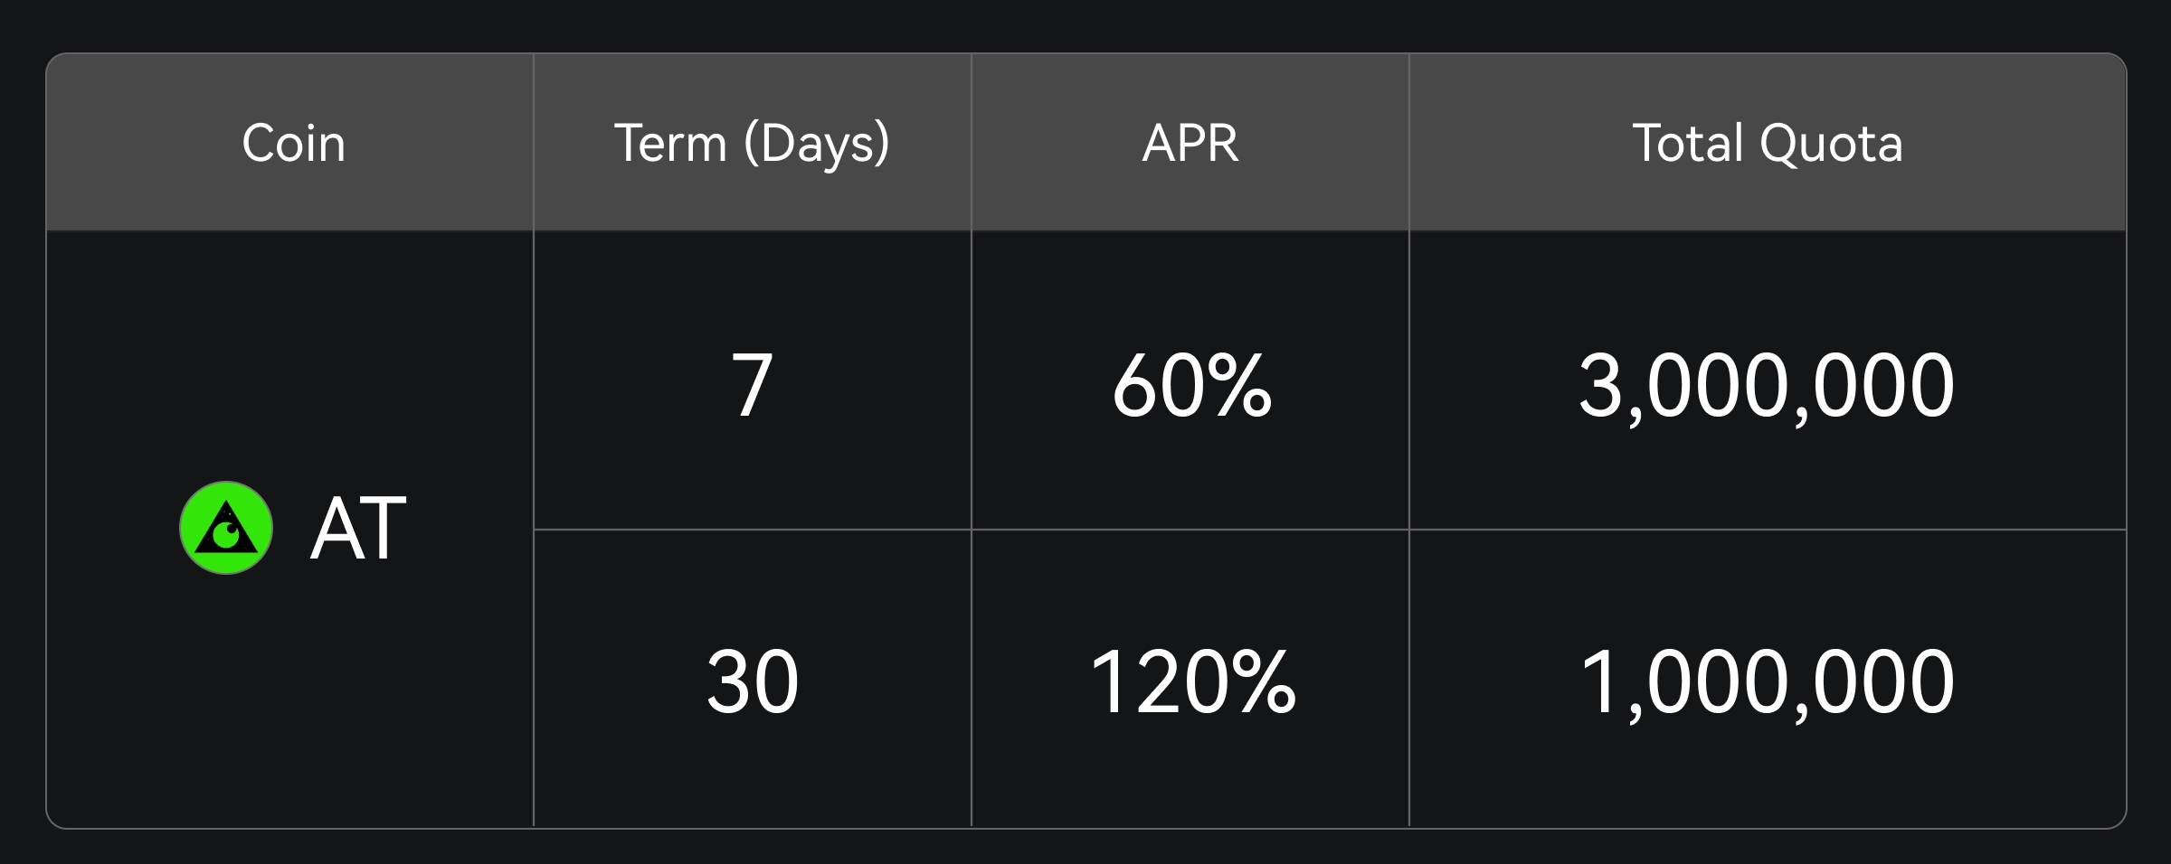Click "(Days)" in the Term header
This screenshot has width=2171, height=864.
coord(817,143)
